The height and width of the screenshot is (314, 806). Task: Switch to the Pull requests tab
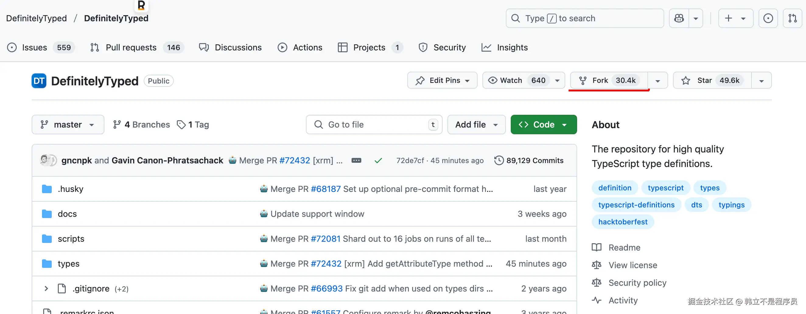137,47
